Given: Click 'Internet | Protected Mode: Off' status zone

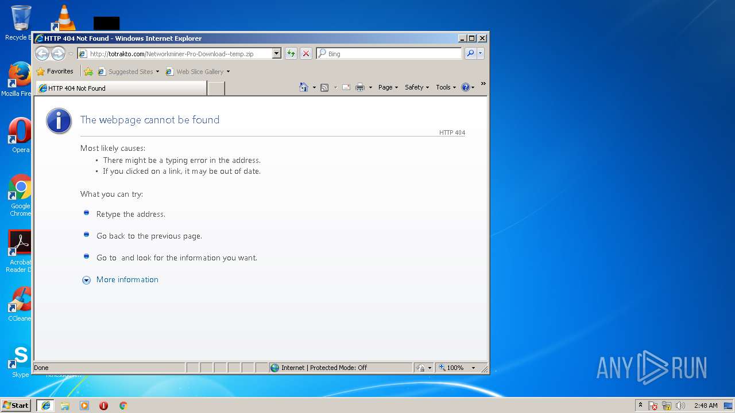Looking at the screenshot, I should pos(341,368).
